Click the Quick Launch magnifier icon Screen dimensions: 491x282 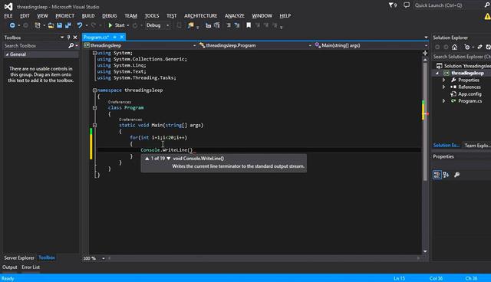pyautogui.click(x=487, y=5)
